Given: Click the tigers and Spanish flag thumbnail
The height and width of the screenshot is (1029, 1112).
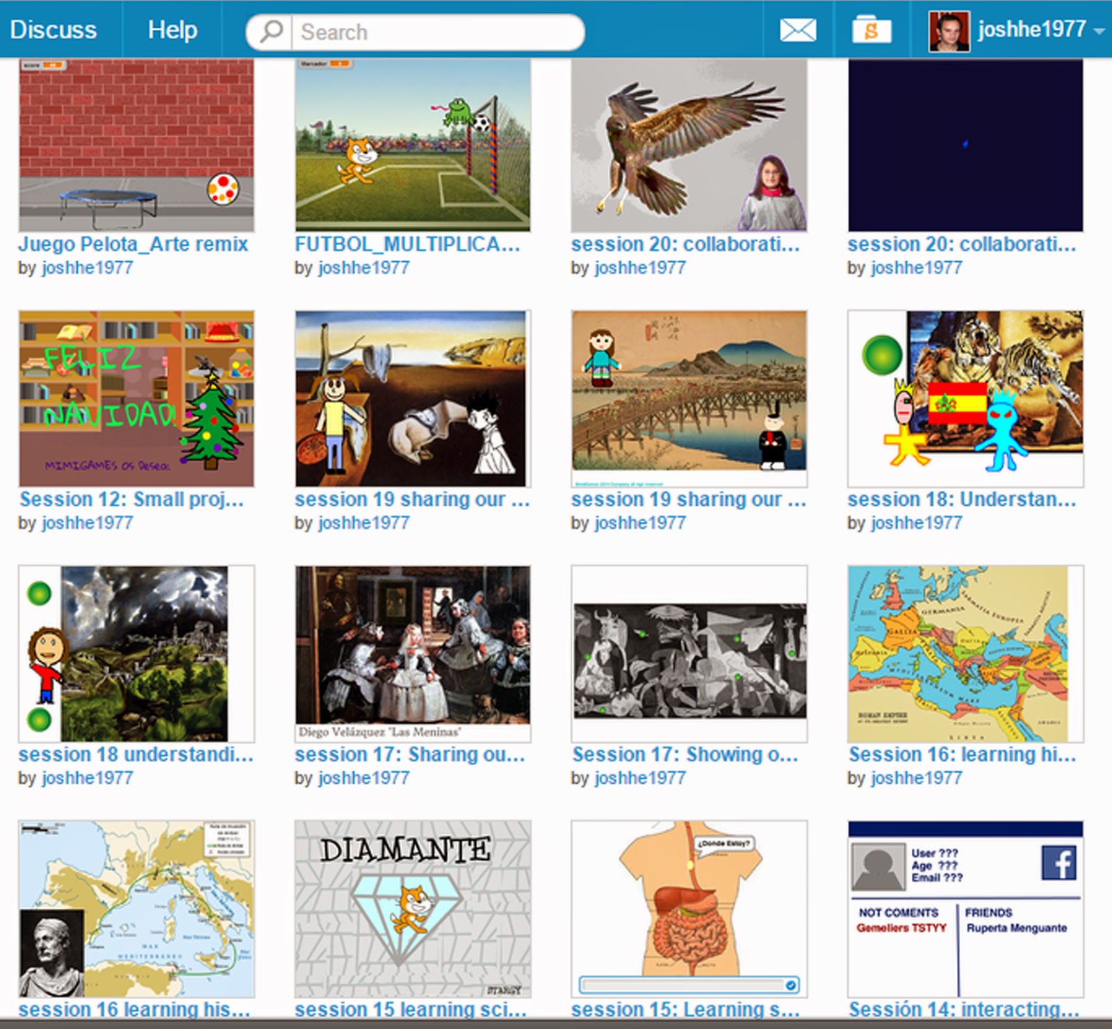Looking at the screenshot, I should [965, 399].
